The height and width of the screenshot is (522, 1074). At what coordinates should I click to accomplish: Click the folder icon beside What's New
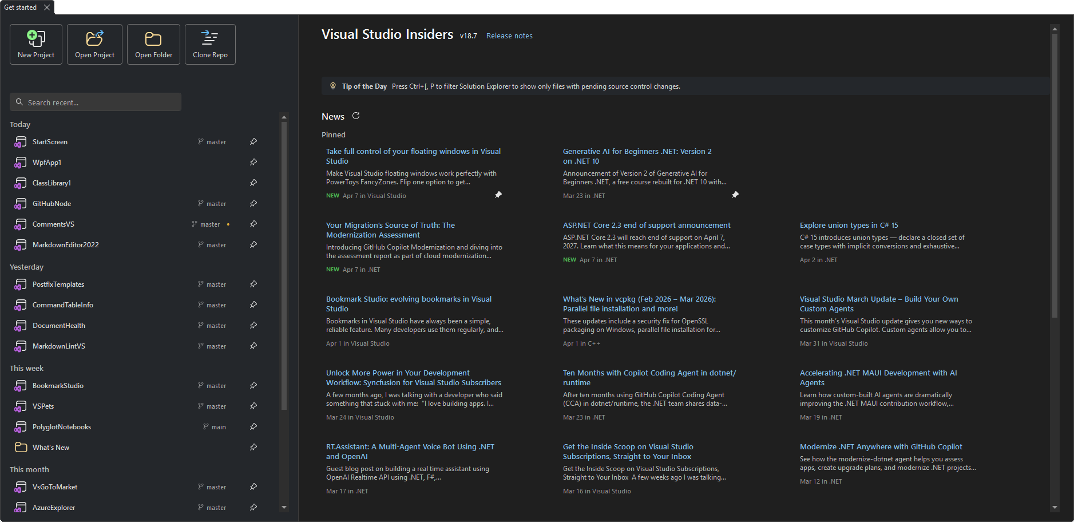[21, 447]
